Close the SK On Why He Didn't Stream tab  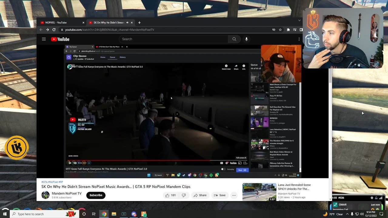pos(132,22)
